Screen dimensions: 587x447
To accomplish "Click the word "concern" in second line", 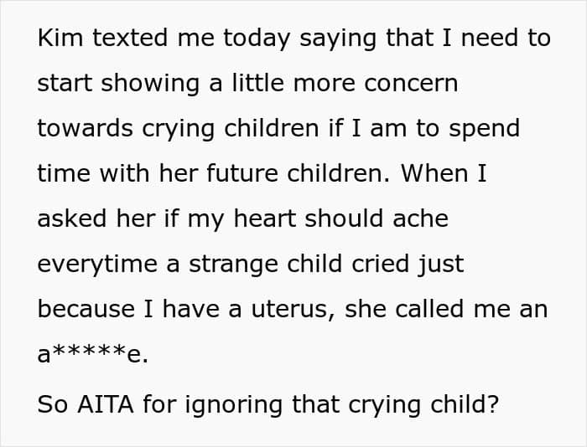I will tap(411, 83).
